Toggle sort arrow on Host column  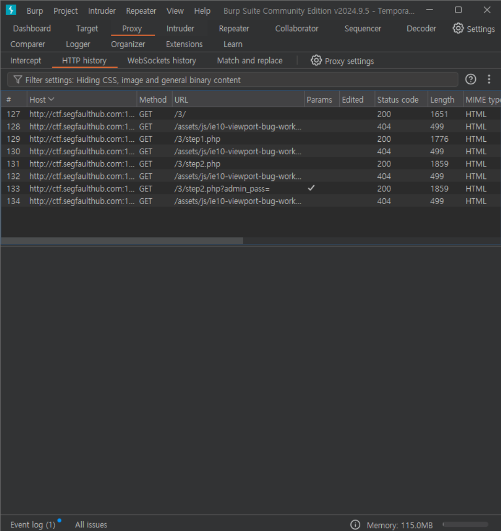[51, 99]
